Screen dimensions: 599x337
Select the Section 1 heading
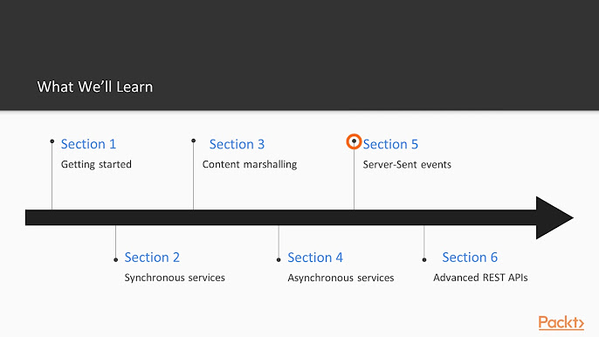[x=88, y=144]
